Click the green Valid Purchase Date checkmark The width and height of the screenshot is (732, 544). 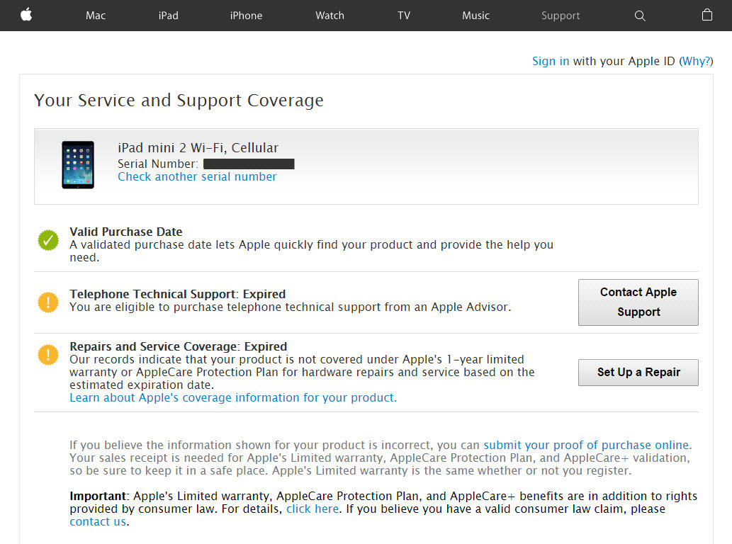click(x=48, y=241)
